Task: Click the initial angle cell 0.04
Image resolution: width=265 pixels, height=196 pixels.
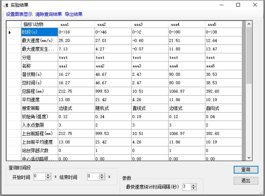Action: point(223,117)
